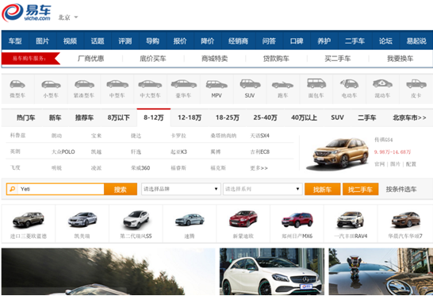This screenshot has width=433, height=296.
Task: Open 车型 in the main navigation
Action: 15,41
